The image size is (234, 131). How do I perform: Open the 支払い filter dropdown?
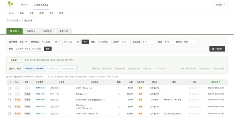125,42
